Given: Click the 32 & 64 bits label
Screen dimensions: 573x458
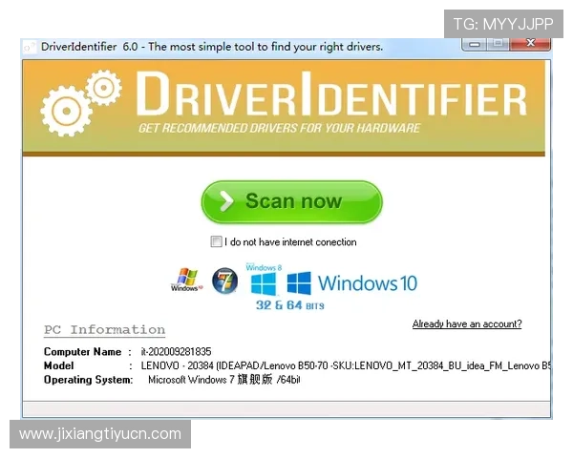Looking at the screenshot, I should 290,305.
